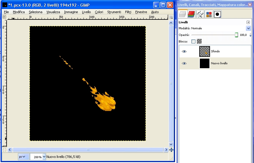Open the Strumenti menu

click(x=114, y=12)
